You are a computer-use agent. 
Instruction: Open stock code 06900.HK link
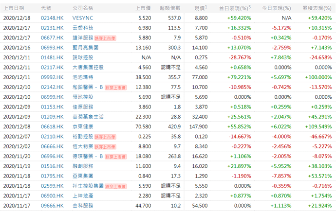[52, 195]
